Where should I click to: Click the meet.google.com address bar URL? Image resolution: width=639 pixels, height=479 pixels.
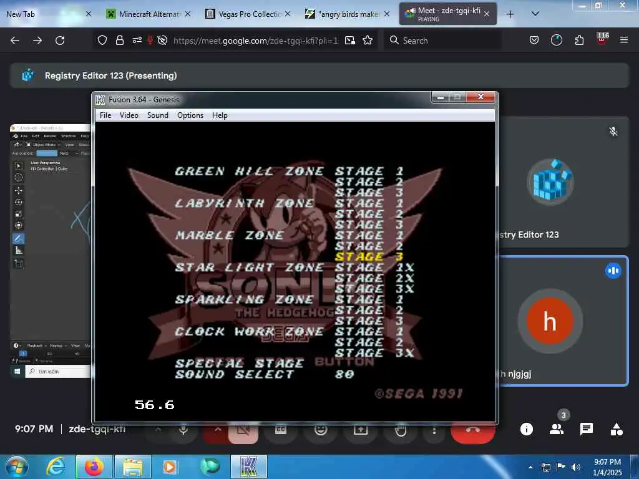click(255, 41)
